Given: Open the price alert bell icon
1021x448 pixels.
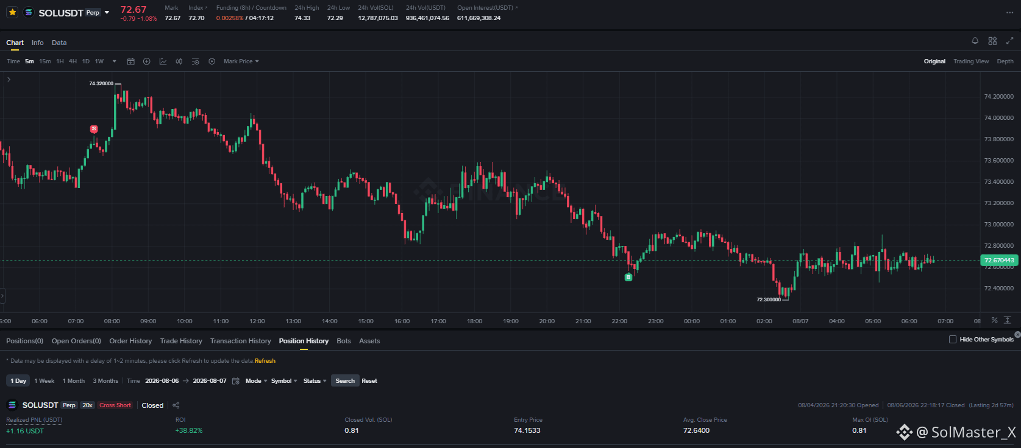Looking at the screenshot, I should [x=975, y=41].
